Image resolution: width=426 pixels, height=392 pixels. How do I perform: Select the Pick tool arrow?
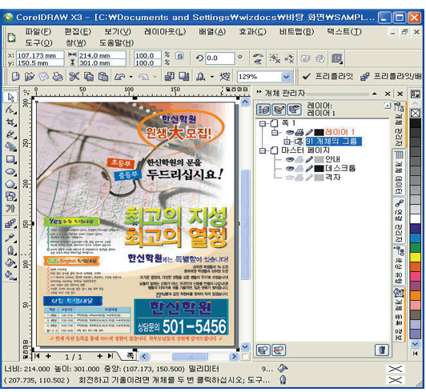pos(10,97)
